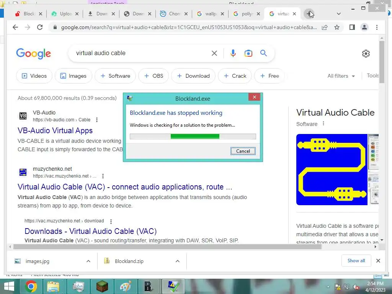Open options for VB-Audio result
392x294 pixels.
97,120
